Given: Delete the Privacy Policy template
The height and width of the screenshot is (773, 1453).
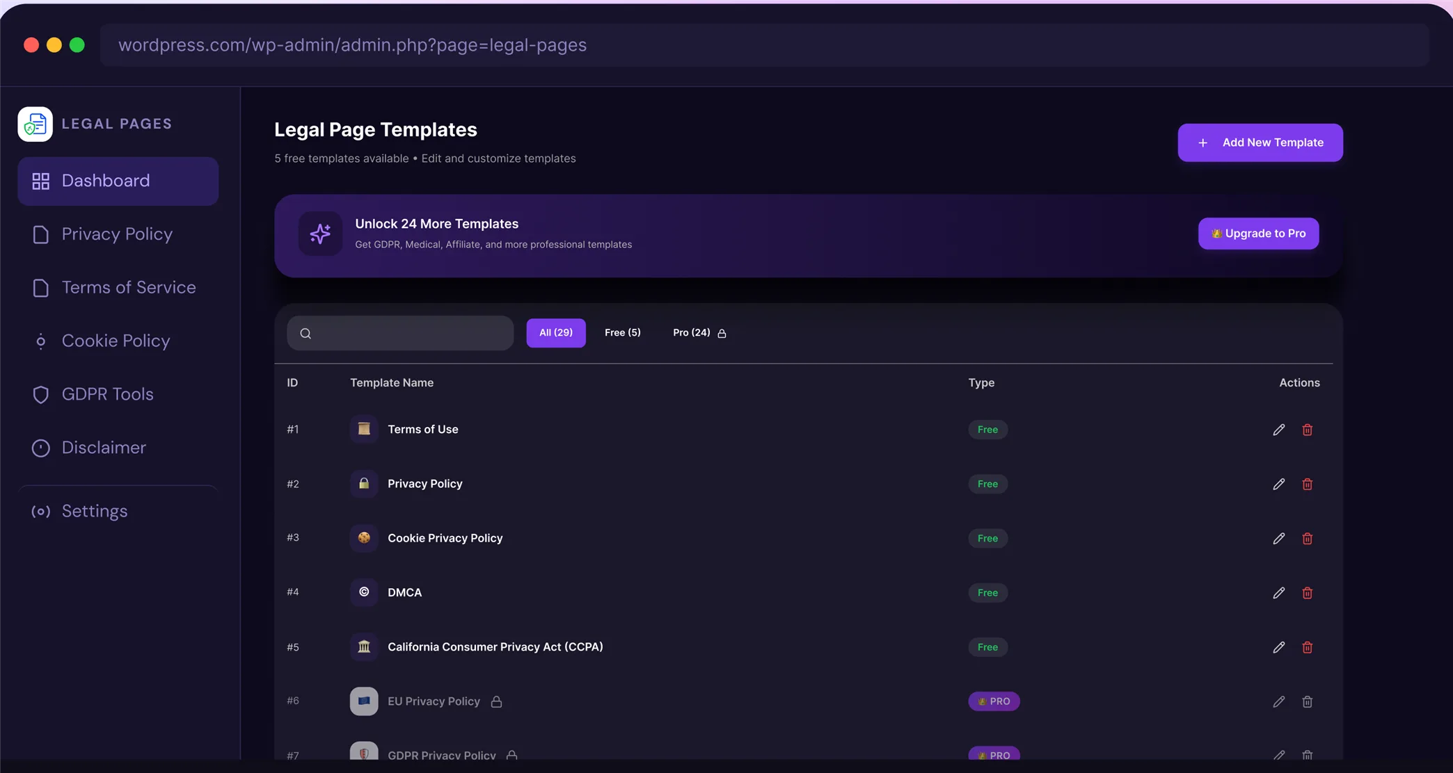Looking at the screenshot, I should pos(1307,484).
